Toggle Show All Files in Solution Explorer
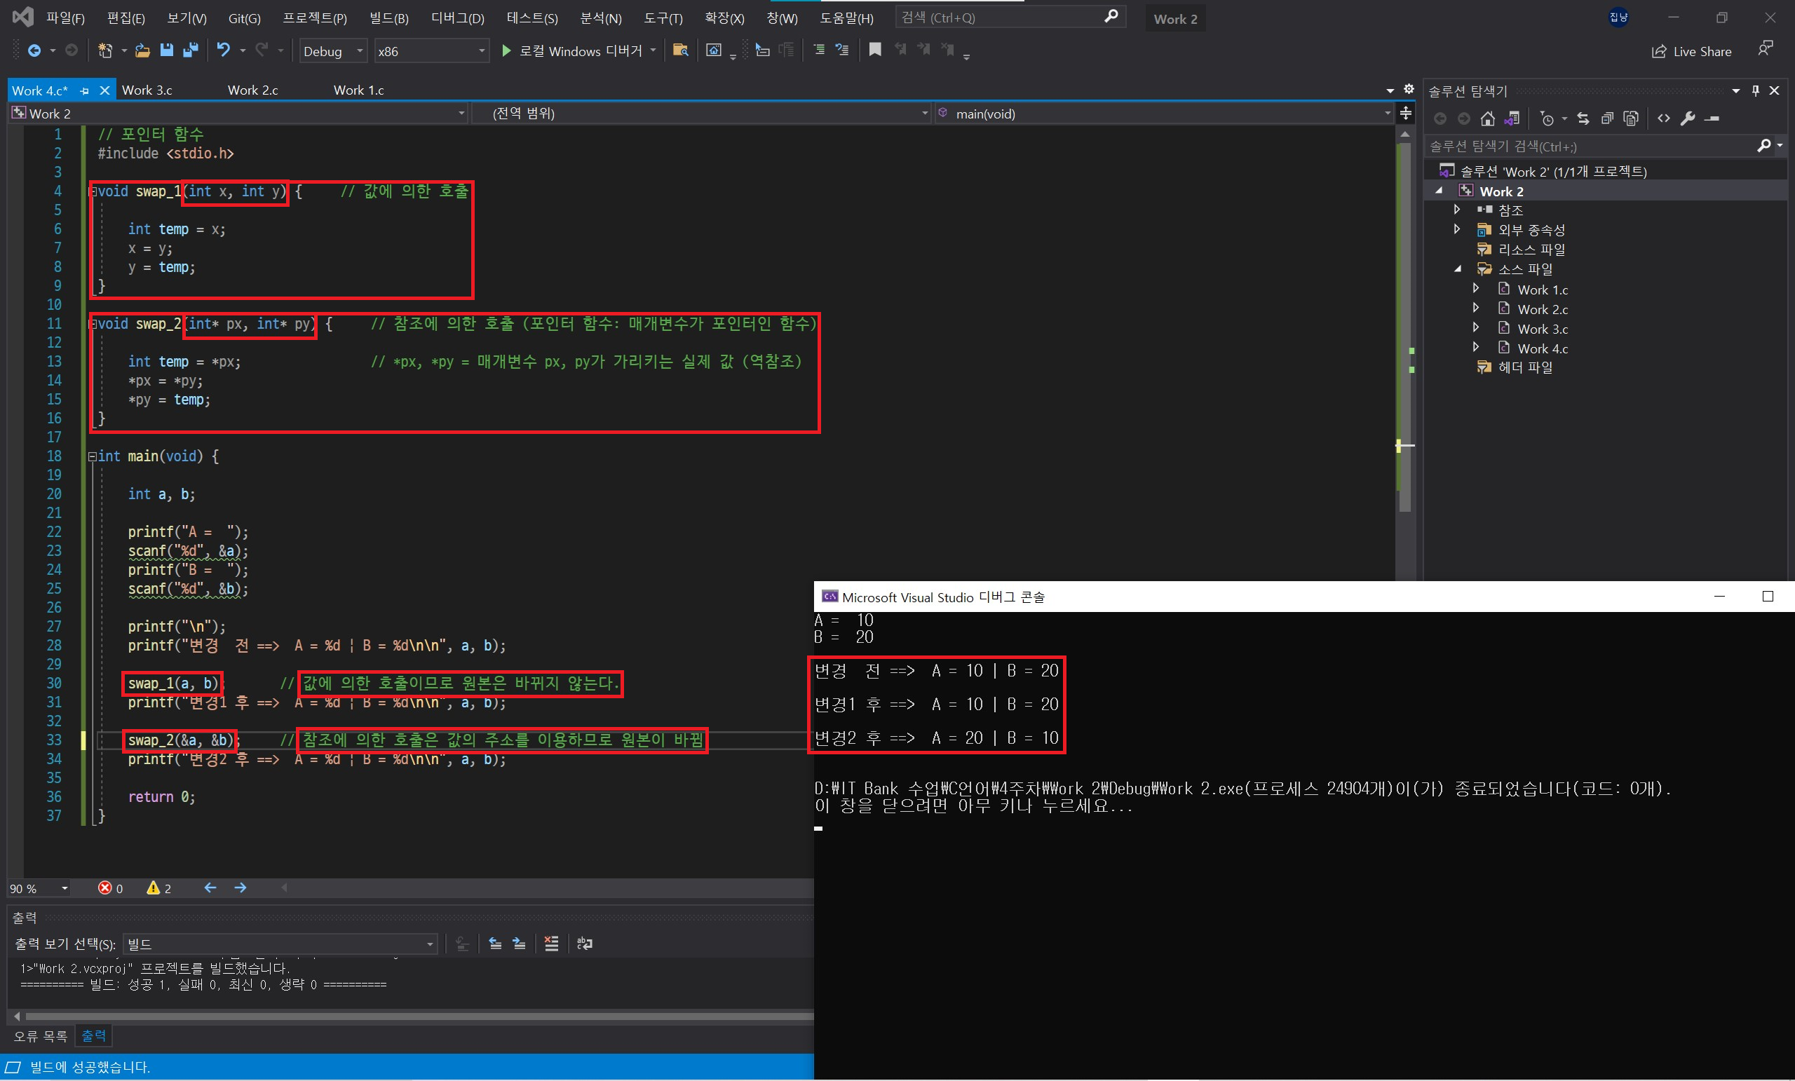Image resolution: width=1795 pixels, height=1081 pixels. [x=1631, y=118]
